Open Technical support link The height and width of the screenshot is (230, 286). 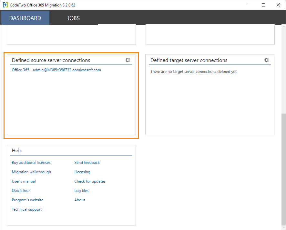pyautogui.click(x=27, y=209)
